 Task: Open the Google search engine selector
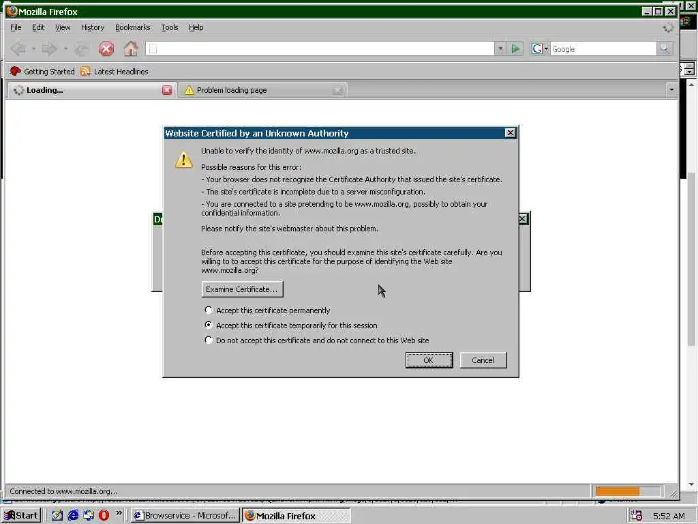click(540, 48)
